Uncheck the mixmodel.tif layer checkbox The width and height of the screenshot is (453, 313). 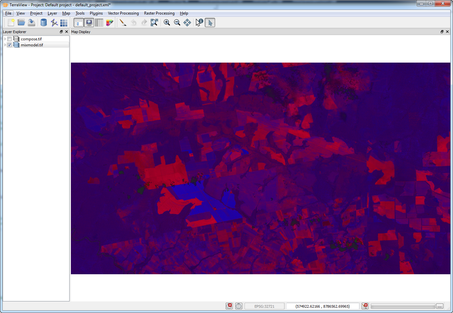10,45
